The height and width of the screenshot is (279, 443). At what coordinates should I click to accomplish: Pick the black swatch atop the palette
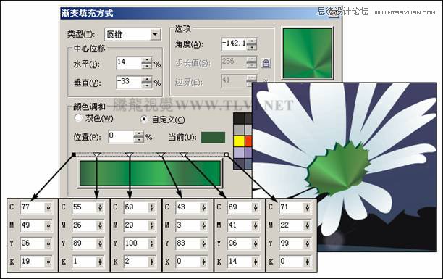[239, 119]
